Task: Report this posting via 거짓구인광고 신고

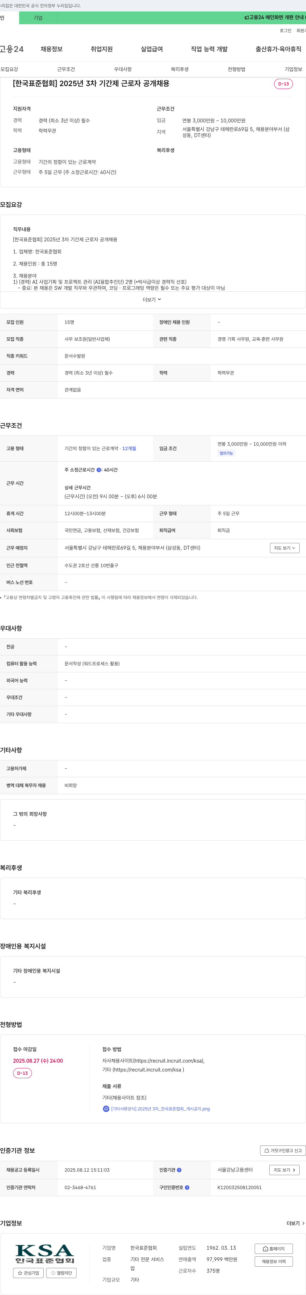Action: point(283,1151)
